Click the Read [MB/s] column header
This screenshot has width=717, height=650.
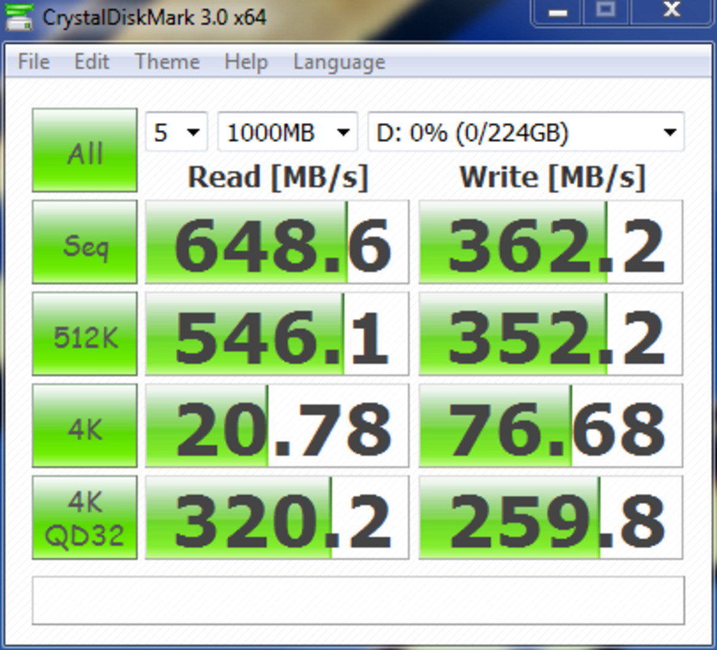coord(278,177)
